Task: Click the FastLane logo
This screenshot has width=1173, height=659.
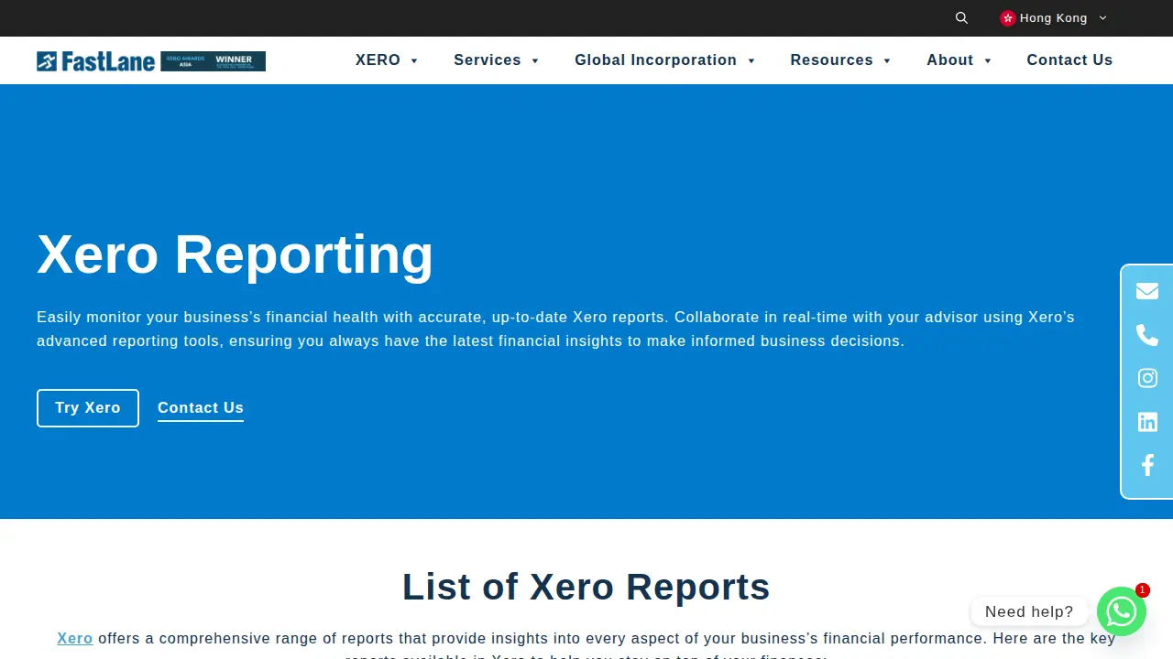Action: pos(96,61)
